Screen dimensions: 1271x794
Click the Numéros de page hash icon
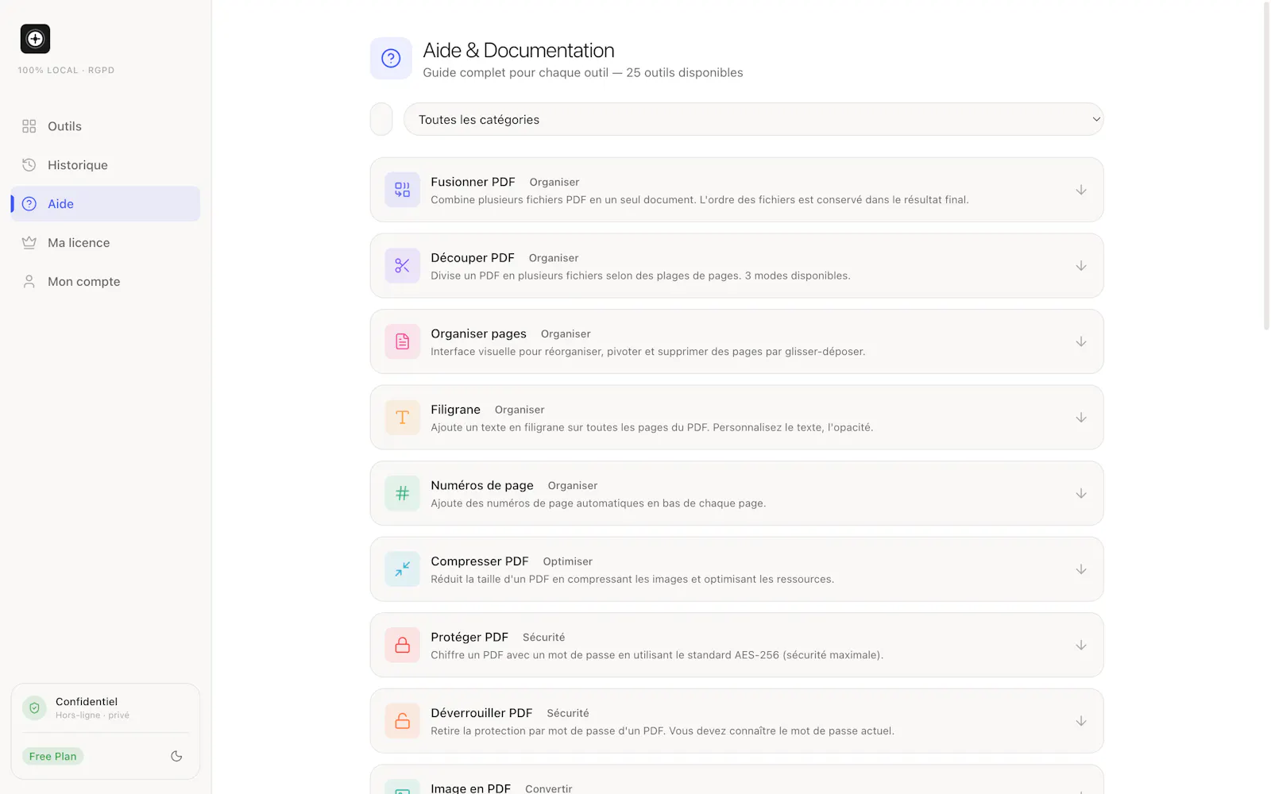(x=403, y=493)
